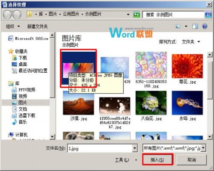
Task: Select 库 in the navigation tree
Action: point(14,83)
